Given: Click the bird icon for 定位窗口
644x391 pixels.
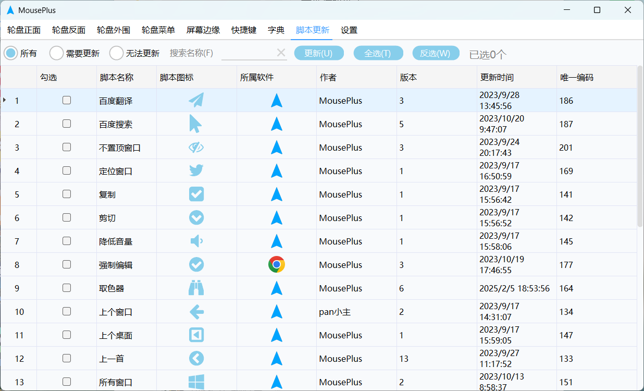Looking at the screenshot, I should [196, 171].
